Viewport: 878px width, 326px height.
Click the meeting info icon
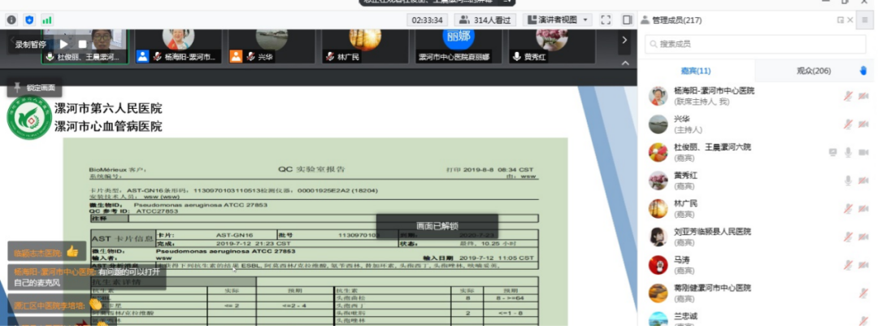coord(11,20)
